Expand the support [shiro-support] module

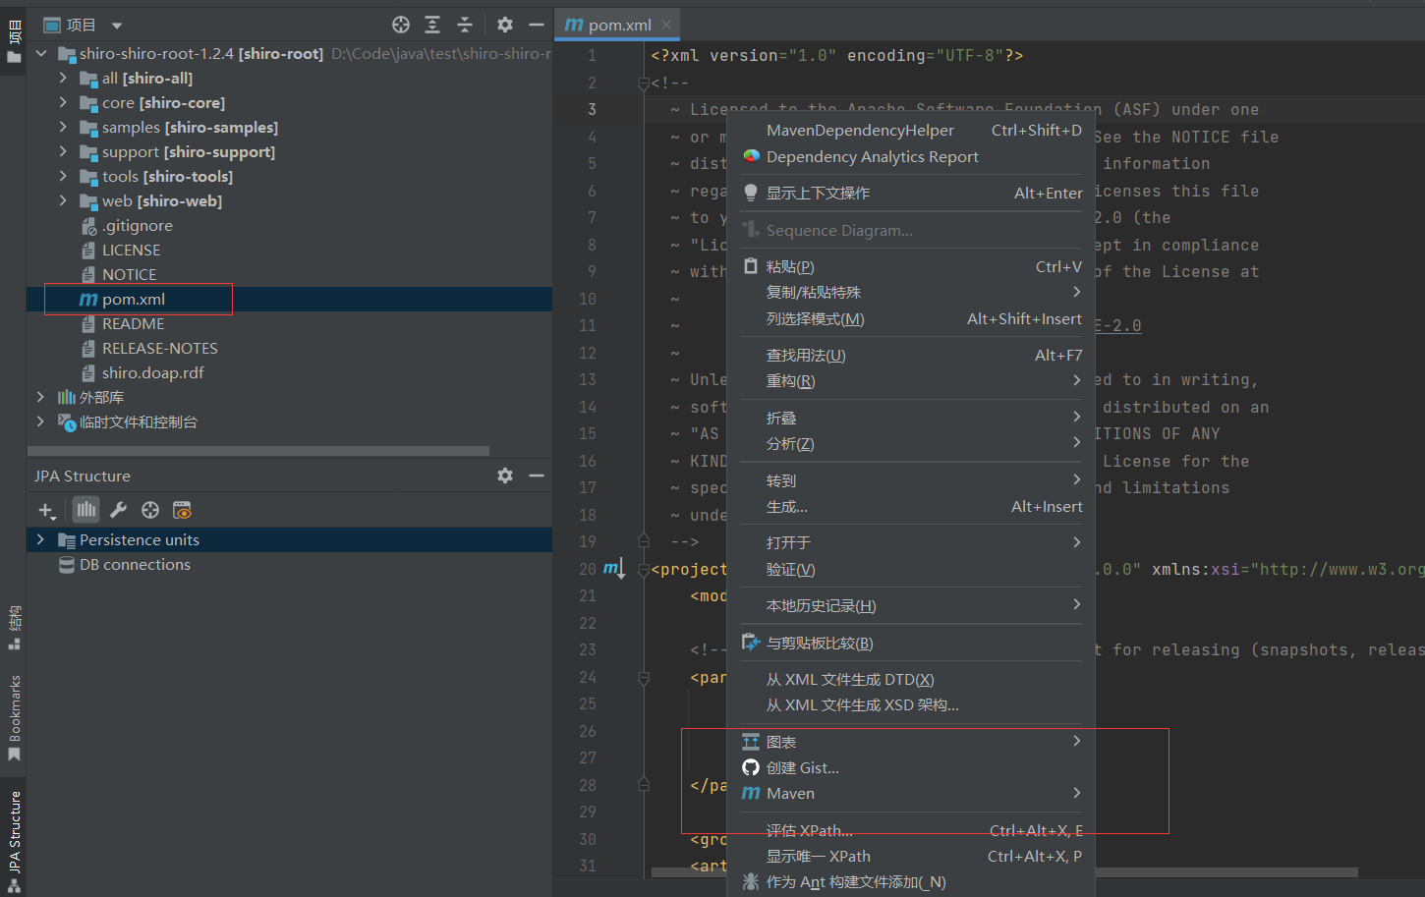coord(63,151)
